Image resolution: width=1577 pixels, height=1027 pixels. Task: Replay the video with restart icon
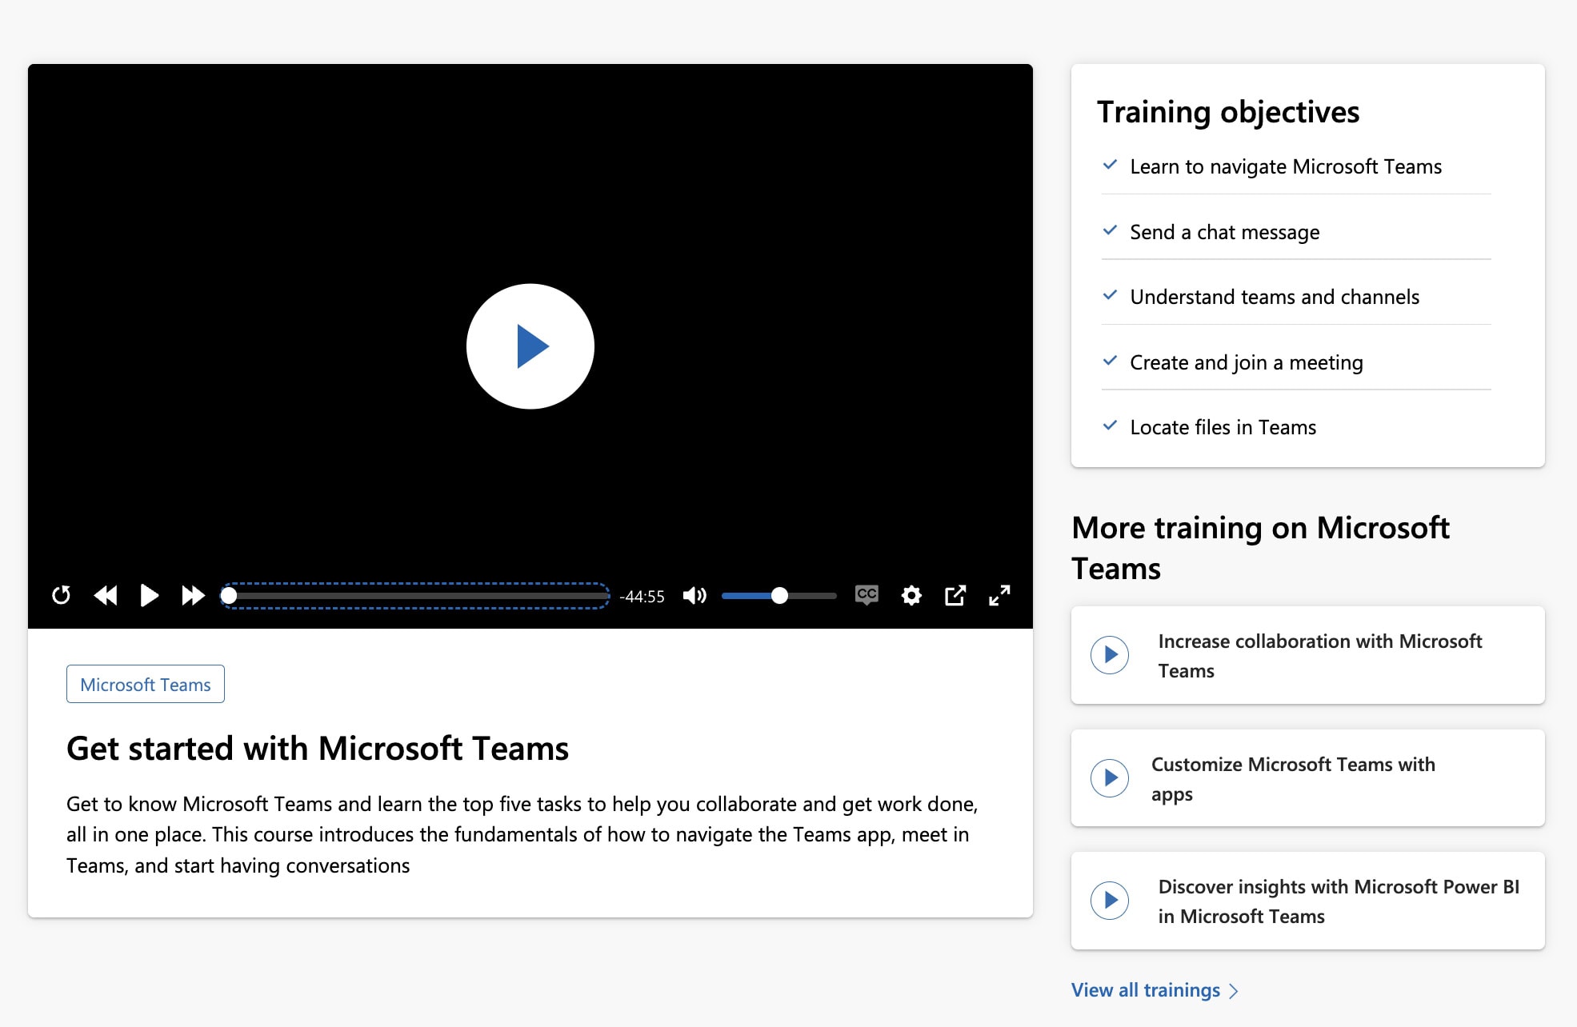pyautogui.click(x=61, y=596)
